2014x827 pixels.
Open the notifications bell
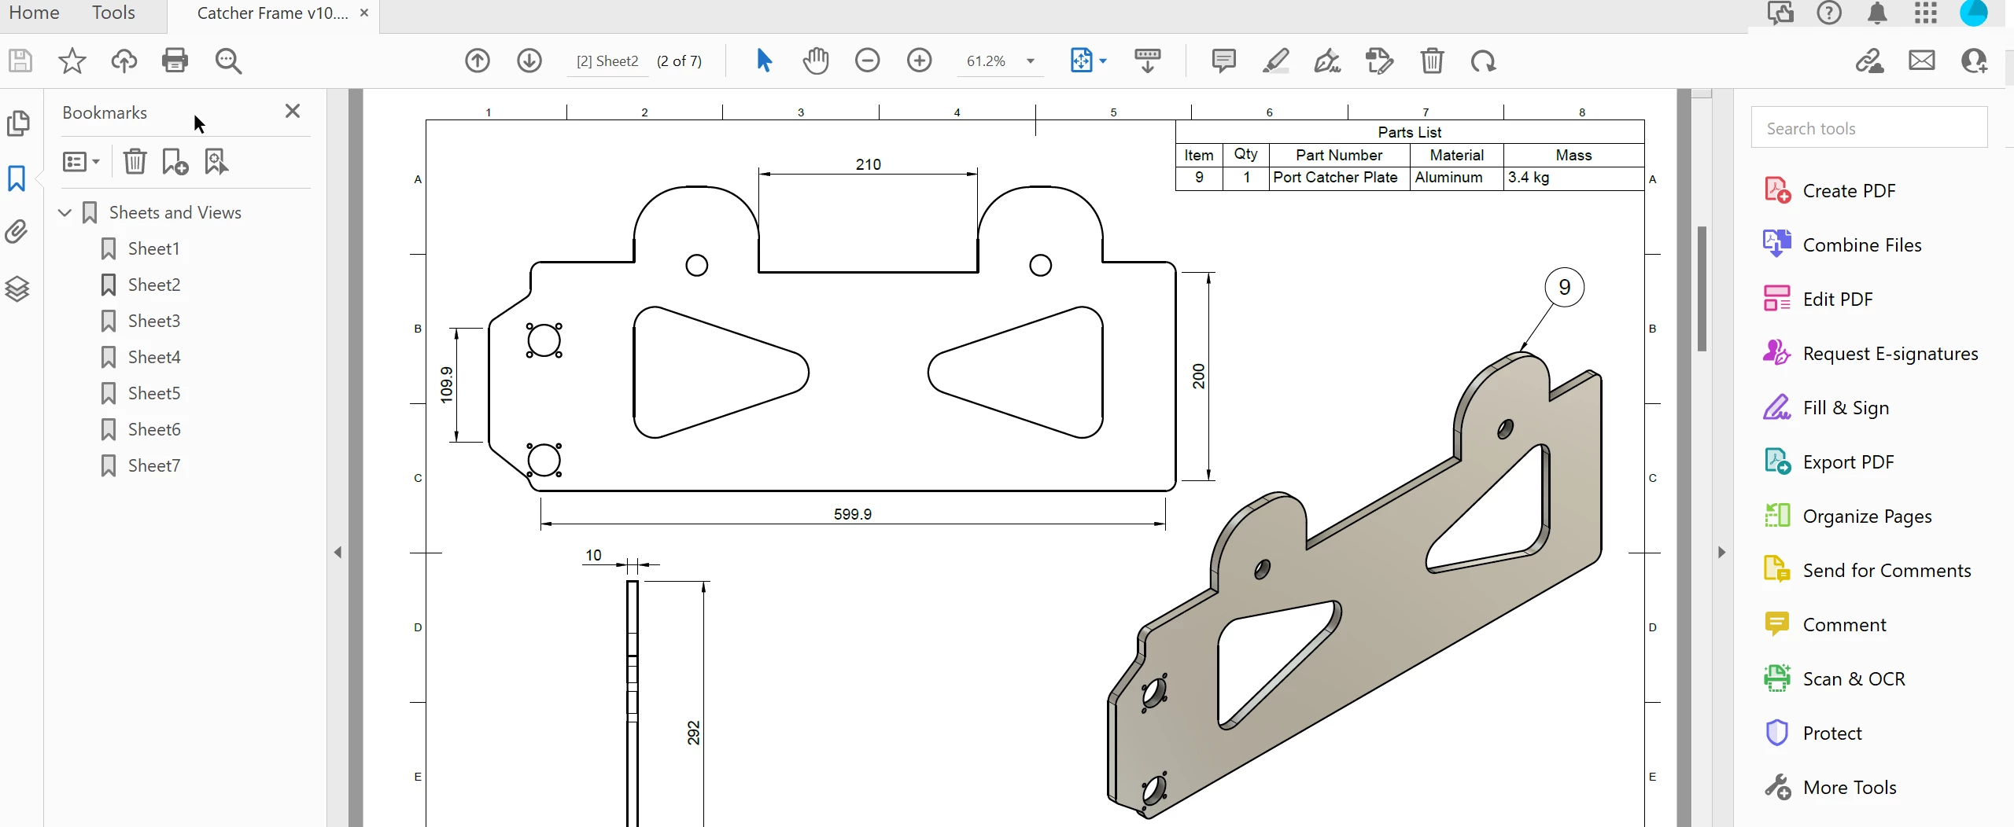[1877, 13]
